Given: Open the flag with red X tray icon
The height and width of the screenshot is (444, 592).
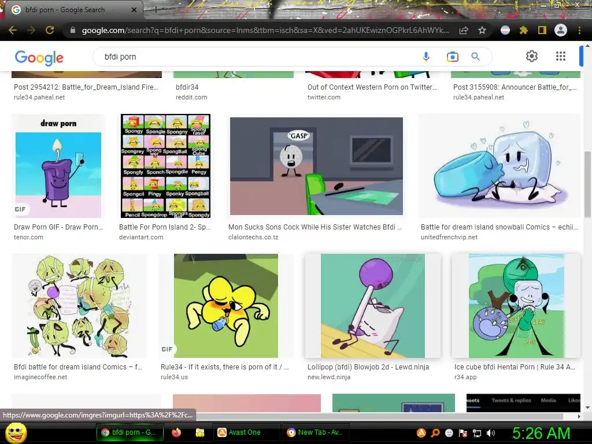Looking at the screenshot, I should 463,433.
